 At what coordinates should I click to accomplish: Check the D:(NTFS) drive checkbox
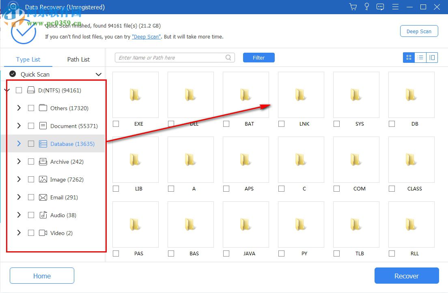19,90
